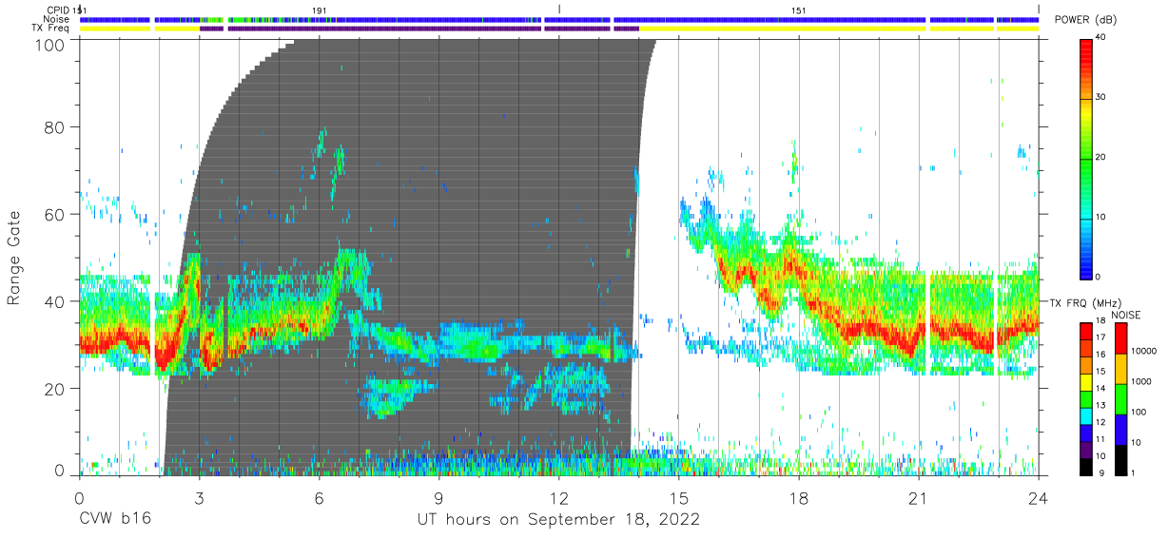1168x539 pixels.
Task: Click the 'Range Gate' y-axis label
Action: [14, 259]
